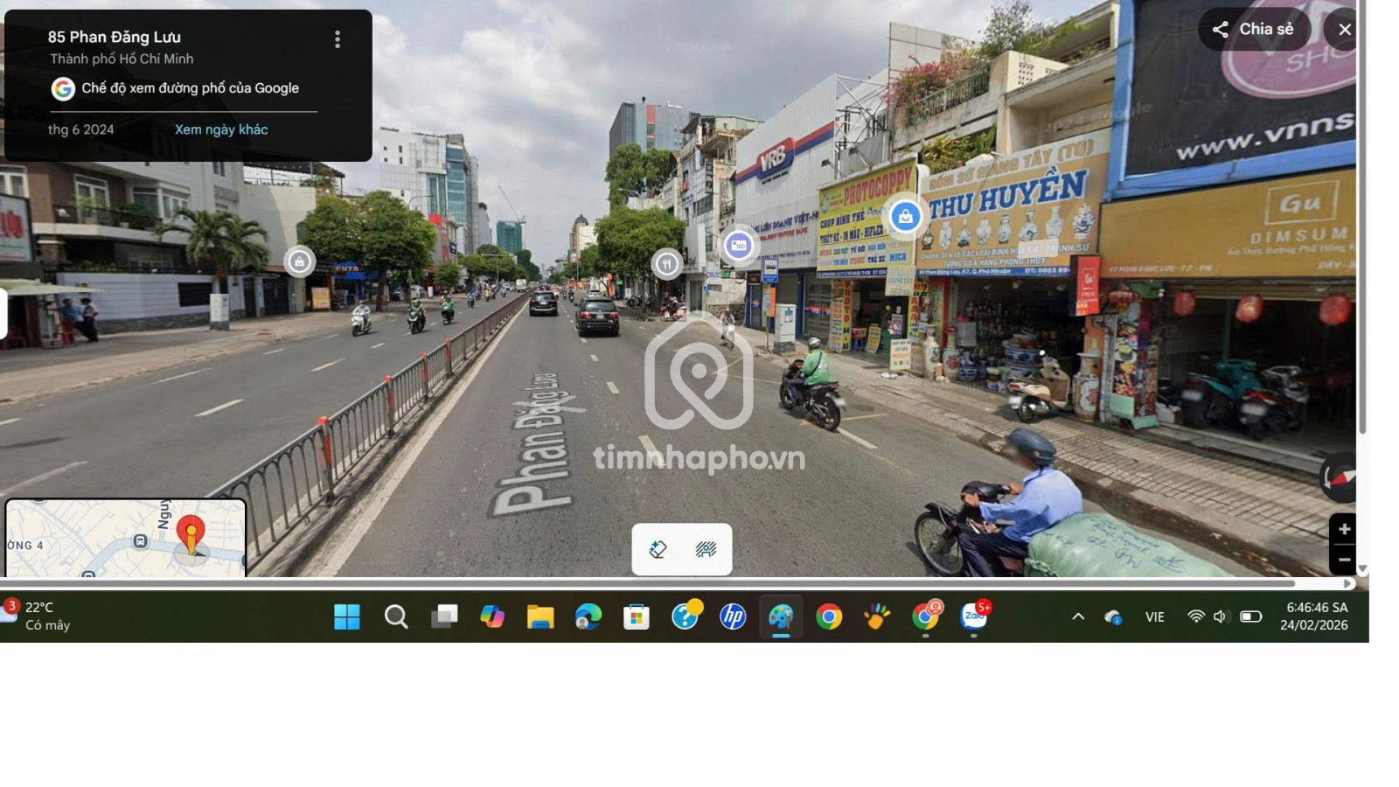This screenshot has width=1399, height=787.
Task: Click 'Xem ngày khác' to see other dates
Action: 221,129
